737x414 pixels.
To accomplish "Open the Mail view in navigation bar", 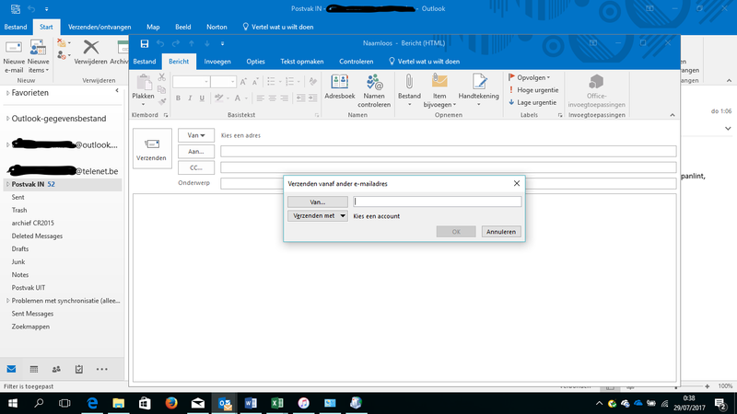I will (x=11, y=370).
